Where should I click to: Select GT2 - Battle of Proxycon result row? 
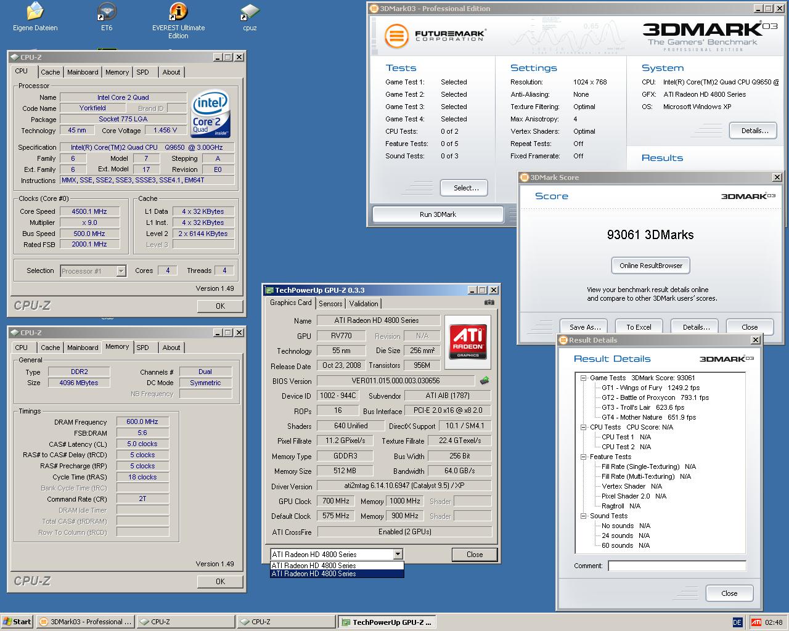click(x=655, y=397)
